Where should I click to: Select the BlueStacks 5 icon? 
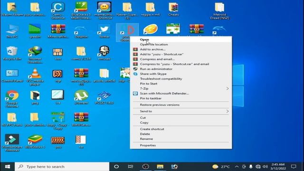(35, 142)
